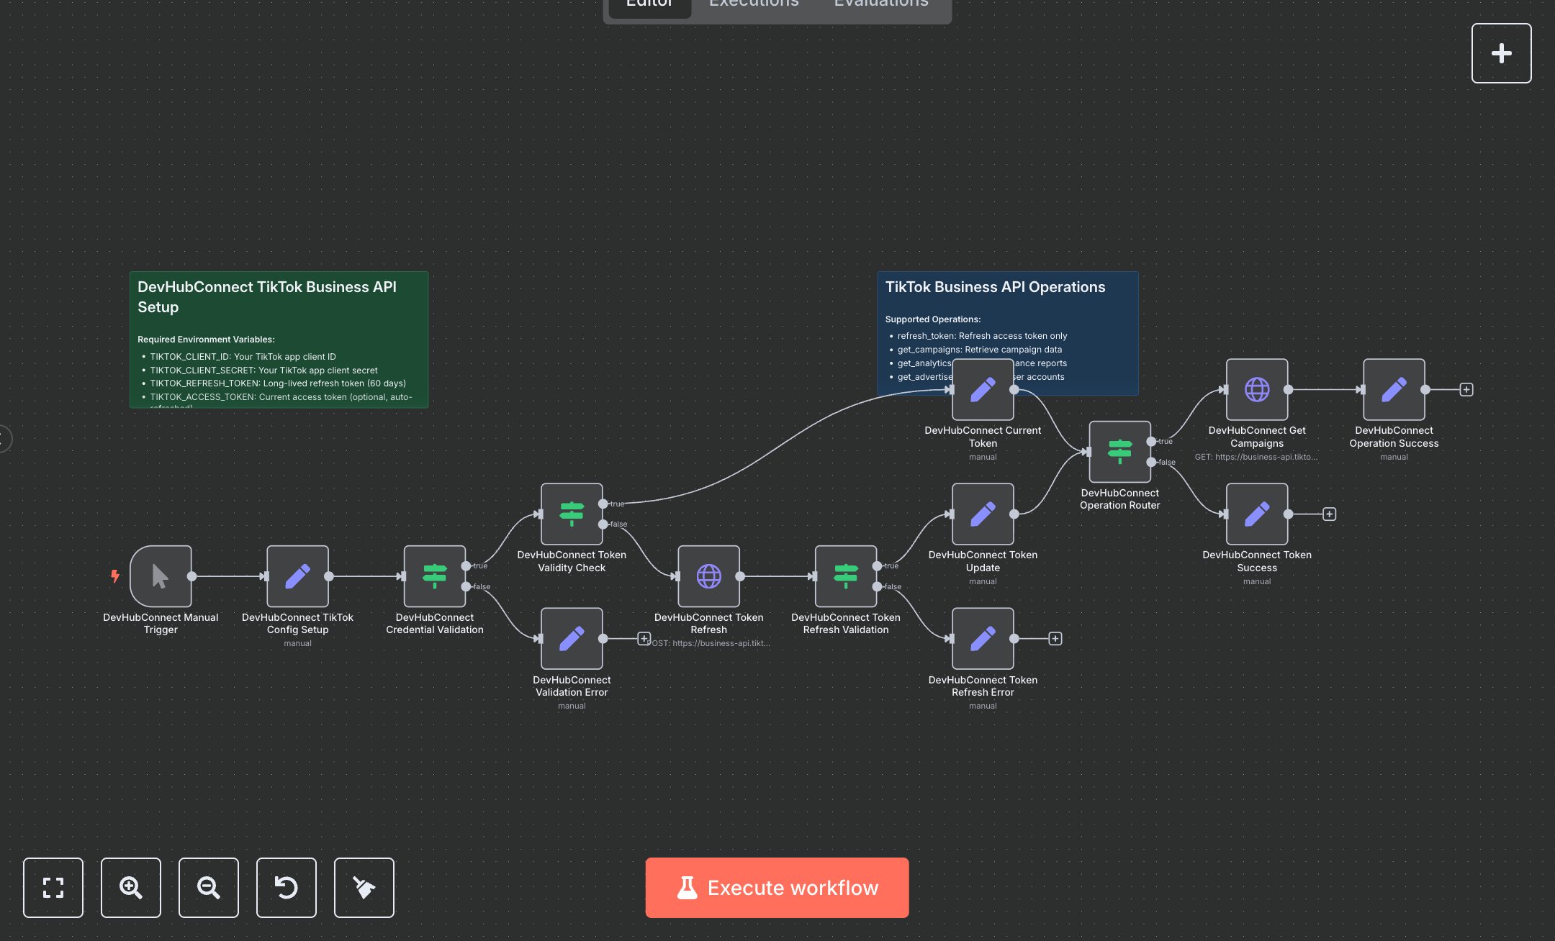Open the add node plus button
Image resolution: width=1555 pixels, height=941 pixels.
click(1501, 53)
